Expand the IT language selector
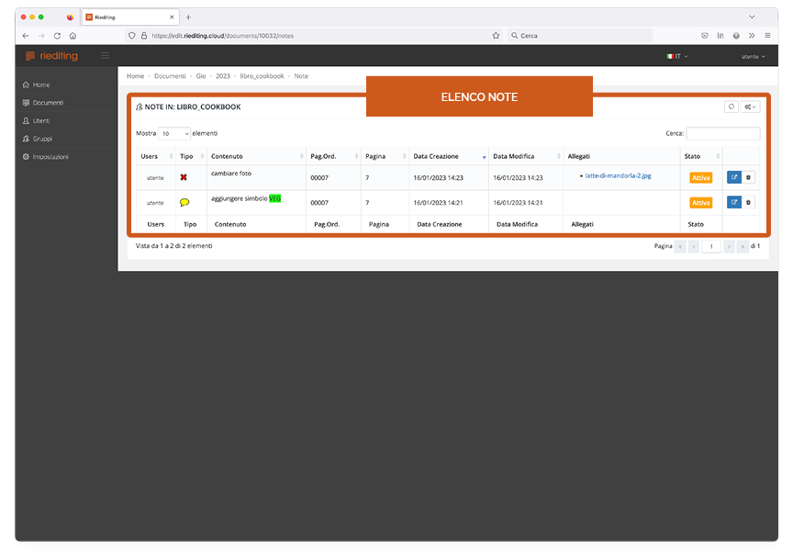This screenshot has width=793, height=551. pos(676,56)
